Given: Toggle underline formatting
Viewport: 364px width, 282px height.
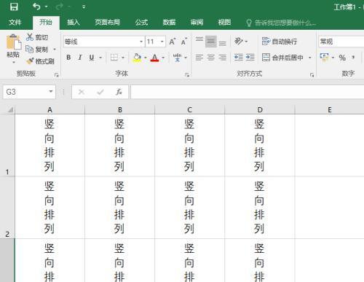Looking at the screenshot, I should tap(92, 58).
